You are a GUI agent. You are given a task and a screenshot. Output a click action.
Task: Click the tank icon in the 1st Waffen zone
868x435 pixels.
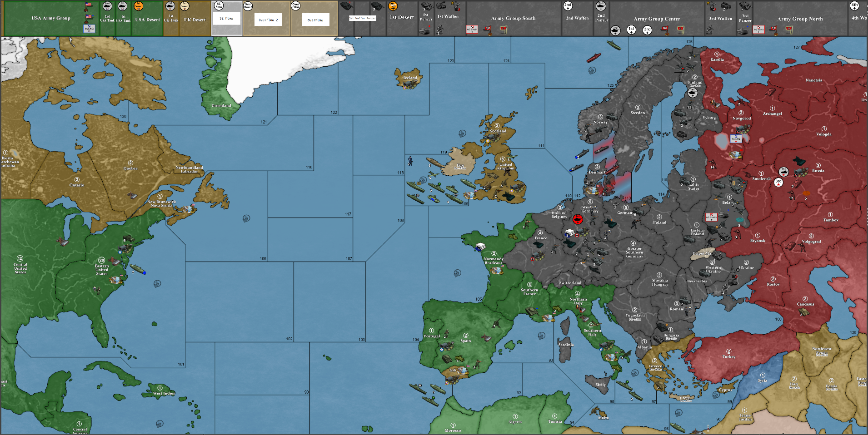click(x=440, y=5)
